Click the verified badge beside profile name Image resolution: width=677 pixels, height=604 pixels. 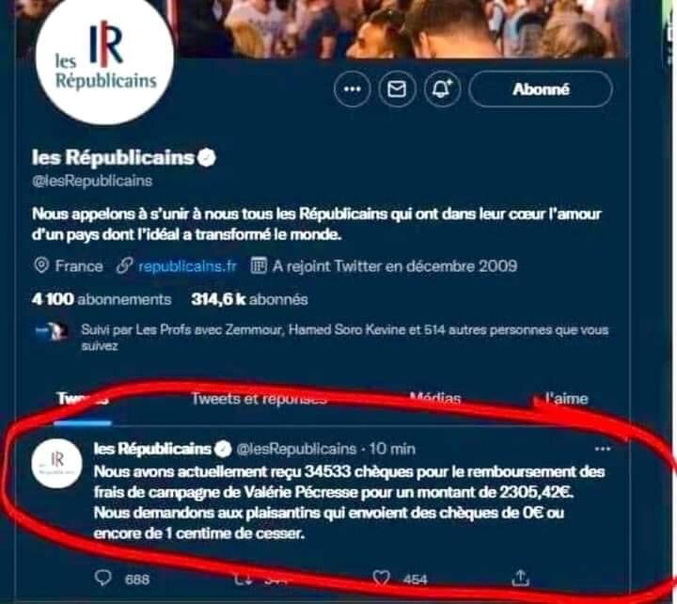point(207,158)
